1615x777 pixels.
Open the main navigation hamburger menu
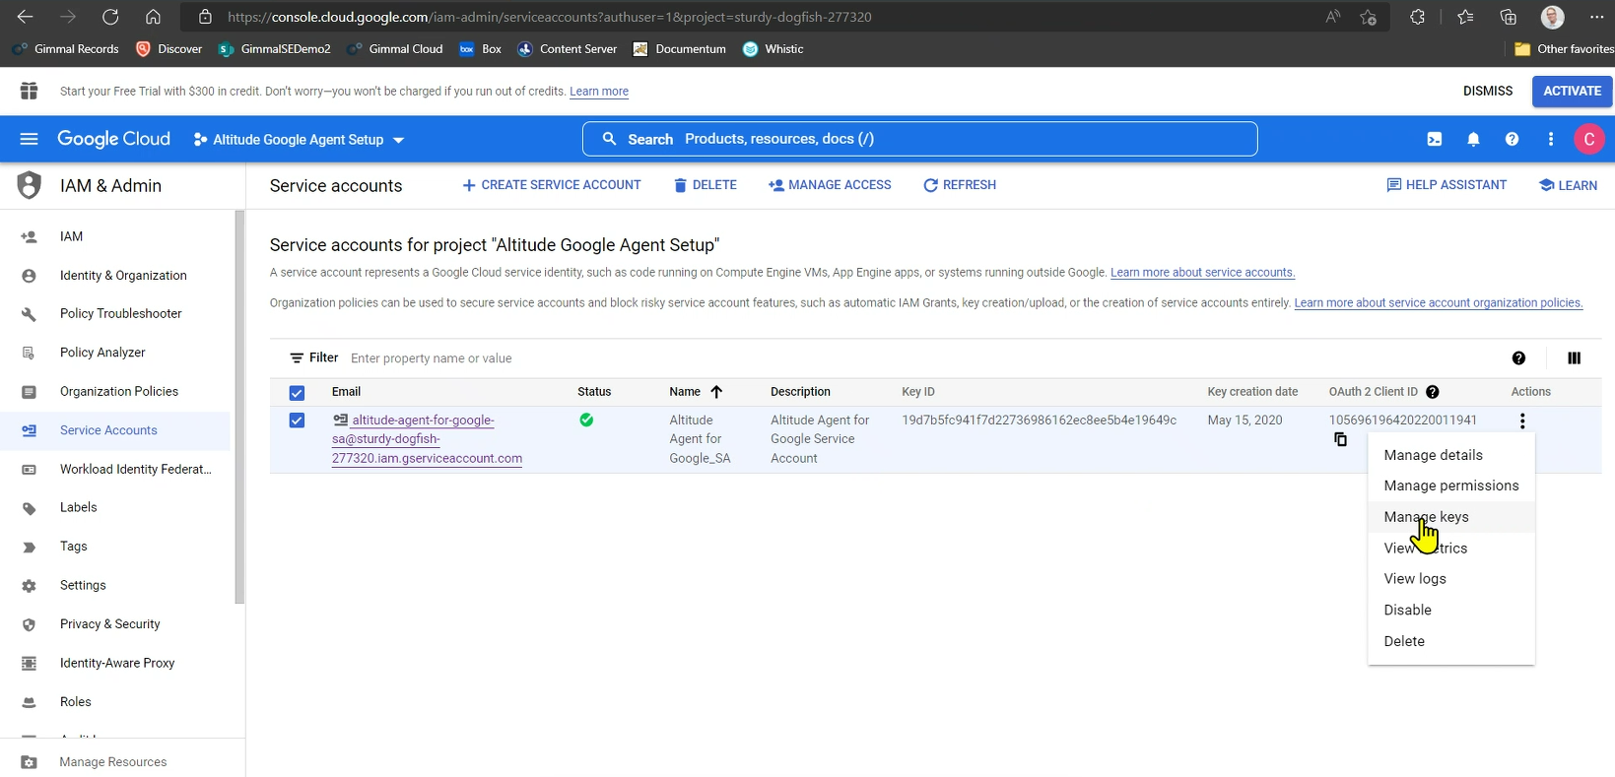(x=29, y=139)
